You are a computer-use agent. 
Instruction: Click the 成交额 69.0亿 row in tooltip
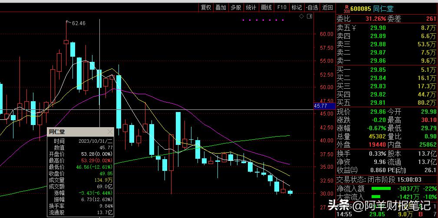click(x=80, y=186)
